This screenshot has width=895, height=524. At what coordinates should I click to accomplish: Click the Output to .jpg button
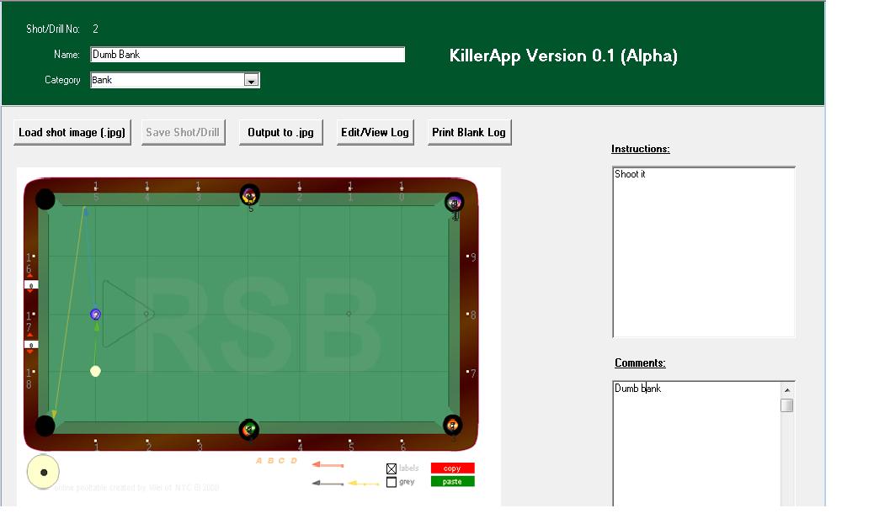(x=281, y=132)
